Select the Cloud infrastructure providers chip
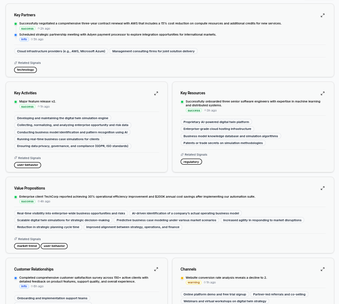 point(61,51)
